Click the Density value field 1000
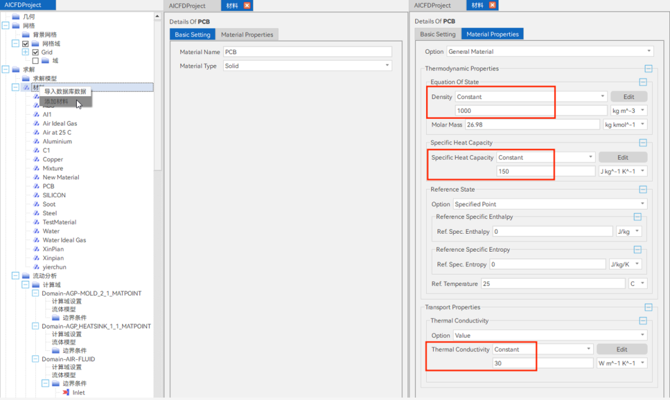670x400 pixels. 530,110
